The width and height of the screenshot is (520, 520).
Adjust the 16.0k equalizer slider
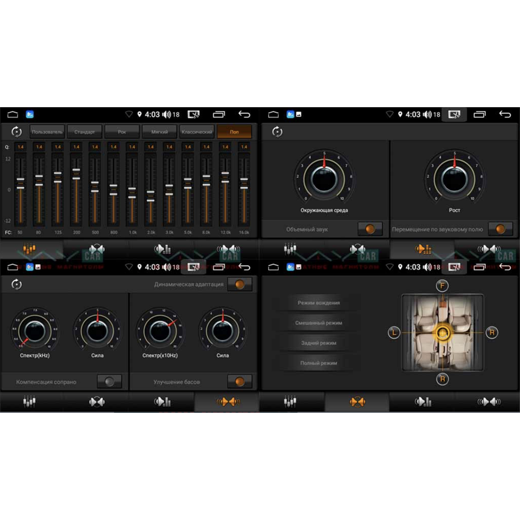tap(244, 184)
